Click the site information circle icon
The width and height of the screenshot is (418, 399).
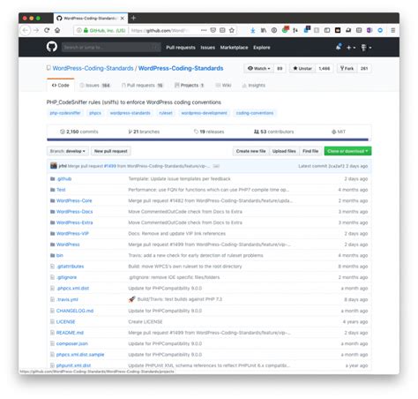[78, 30]
